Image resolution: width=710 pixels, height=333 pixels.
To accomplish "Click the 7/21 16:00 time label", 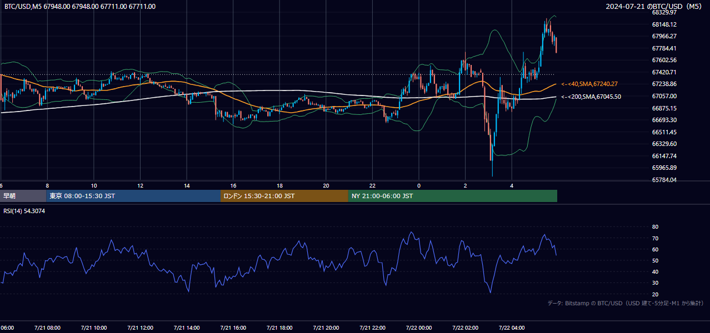I will coord(233,328).
